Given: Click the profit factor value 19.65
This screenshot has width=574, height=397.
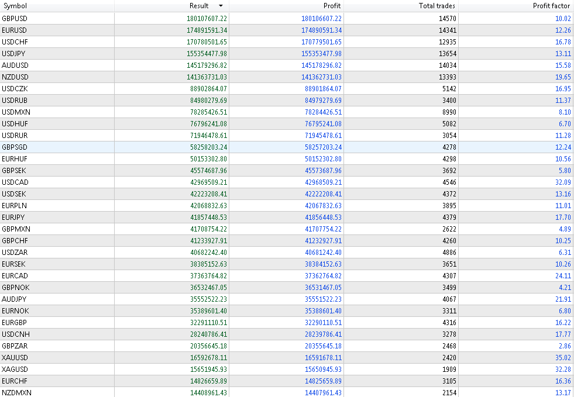Looking at the screenshot, I should pyautogui.click(x=563, y=77).
